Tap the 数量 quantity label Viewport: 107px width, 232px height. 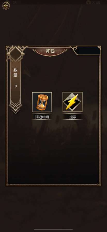(x=16, y=72)
